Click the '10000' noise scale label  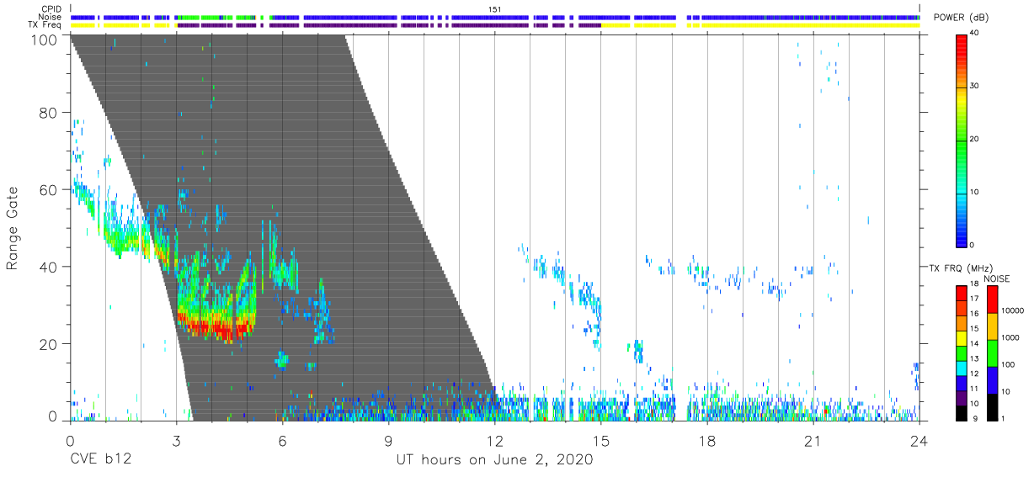pos(1012,310)
